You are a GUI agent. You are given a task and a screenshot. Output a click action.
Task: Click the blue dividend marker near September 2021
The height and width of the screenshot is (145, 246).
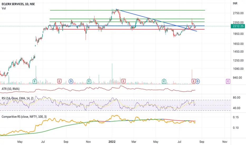click(71, 81)
